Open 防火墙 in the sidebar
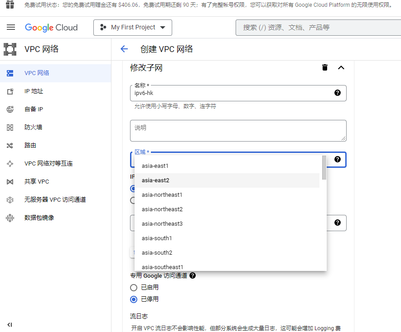 pos(33,128)
